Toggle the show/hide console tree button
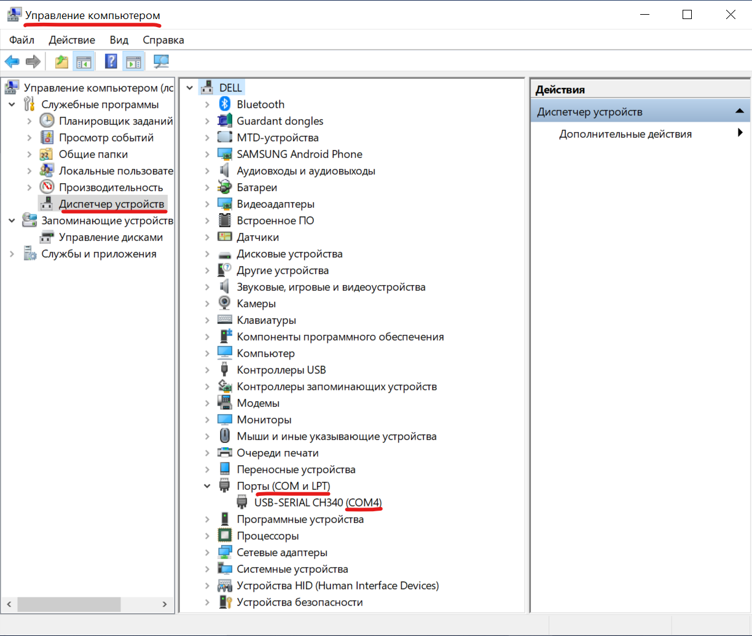The height and width of the screenshot is (636, 752). tap(83, 61)
